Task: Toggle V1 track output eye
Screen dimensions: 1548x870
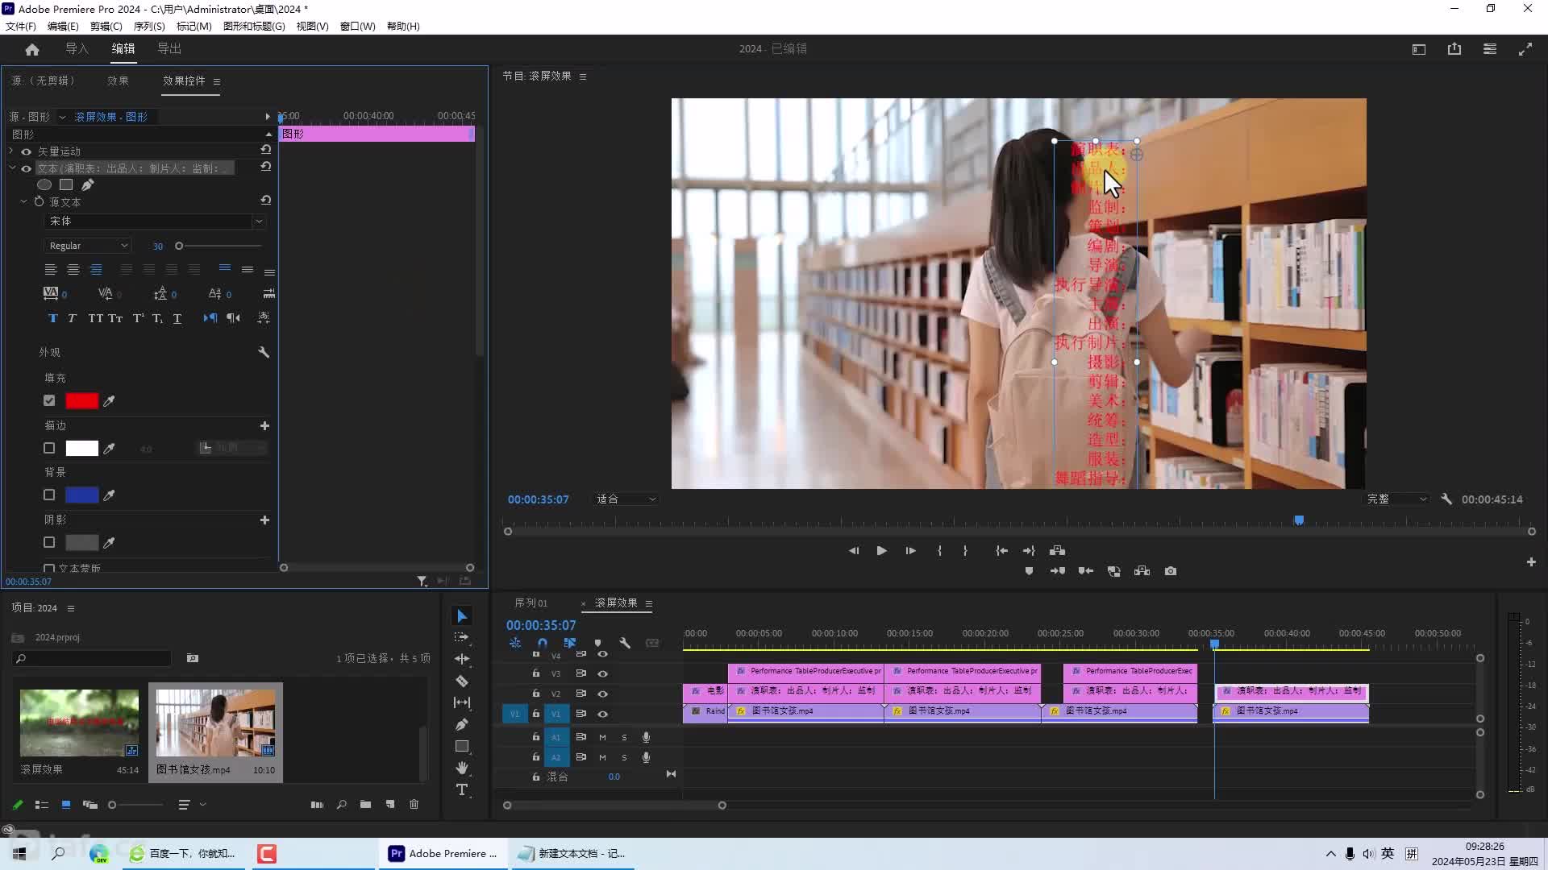Action: tap(602, 714)
